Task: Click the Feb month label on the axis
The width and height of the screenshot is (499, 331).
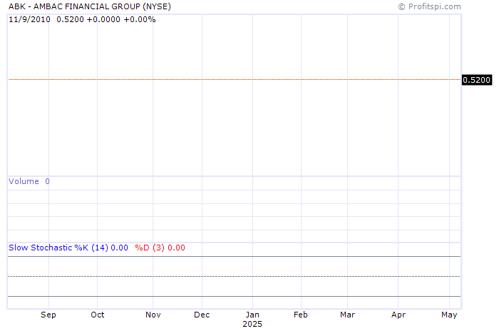Action: (x=301, y=315)
